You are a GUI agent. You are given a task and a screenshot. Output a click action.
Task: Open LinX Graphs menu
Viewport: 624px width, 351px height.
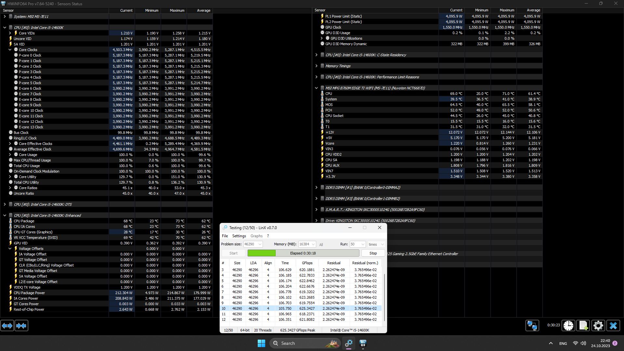[256, 236]
